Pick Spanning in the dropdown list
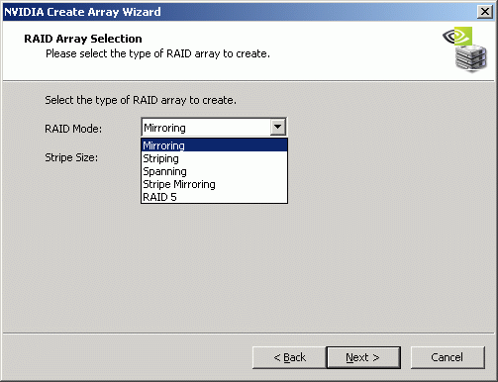This screenshot has height=382, width=498. (x=214, y=171)
